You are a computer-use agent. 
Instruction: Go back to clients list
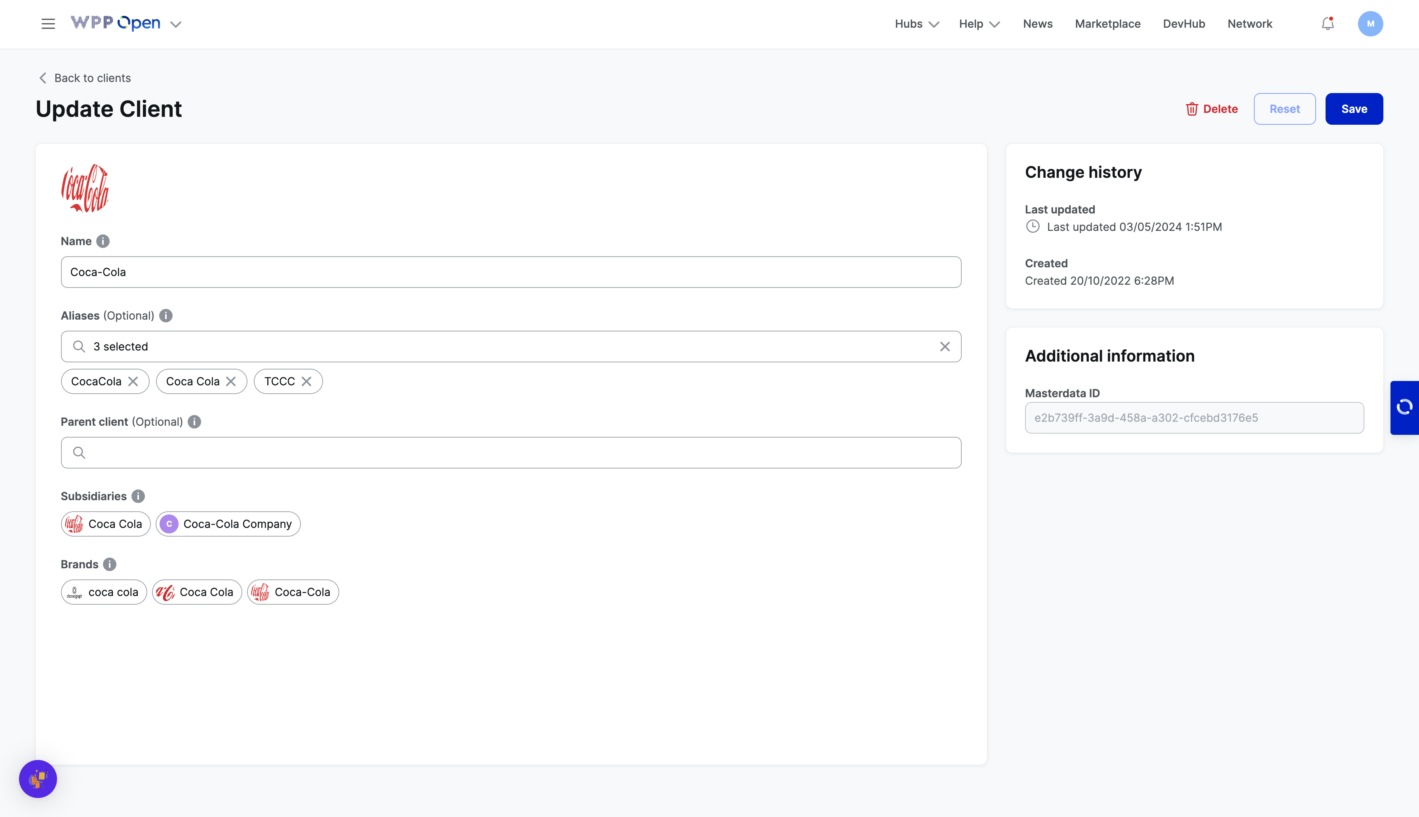click(85, 78)
